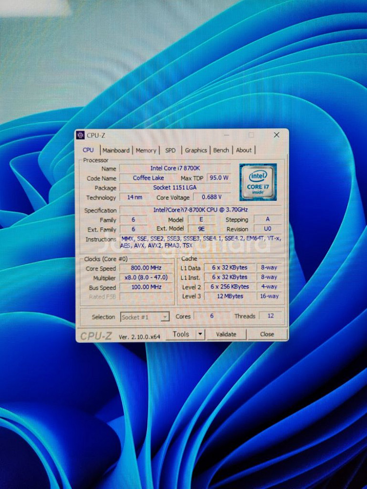The image size is (367, 489).
Task: Go to the Bench tab
Action: [x=221, y=150]
